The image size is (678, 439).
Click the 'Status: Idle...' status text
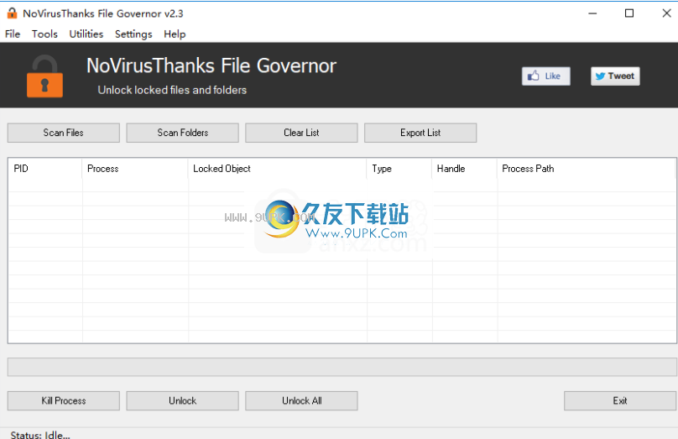pos(40,435)
